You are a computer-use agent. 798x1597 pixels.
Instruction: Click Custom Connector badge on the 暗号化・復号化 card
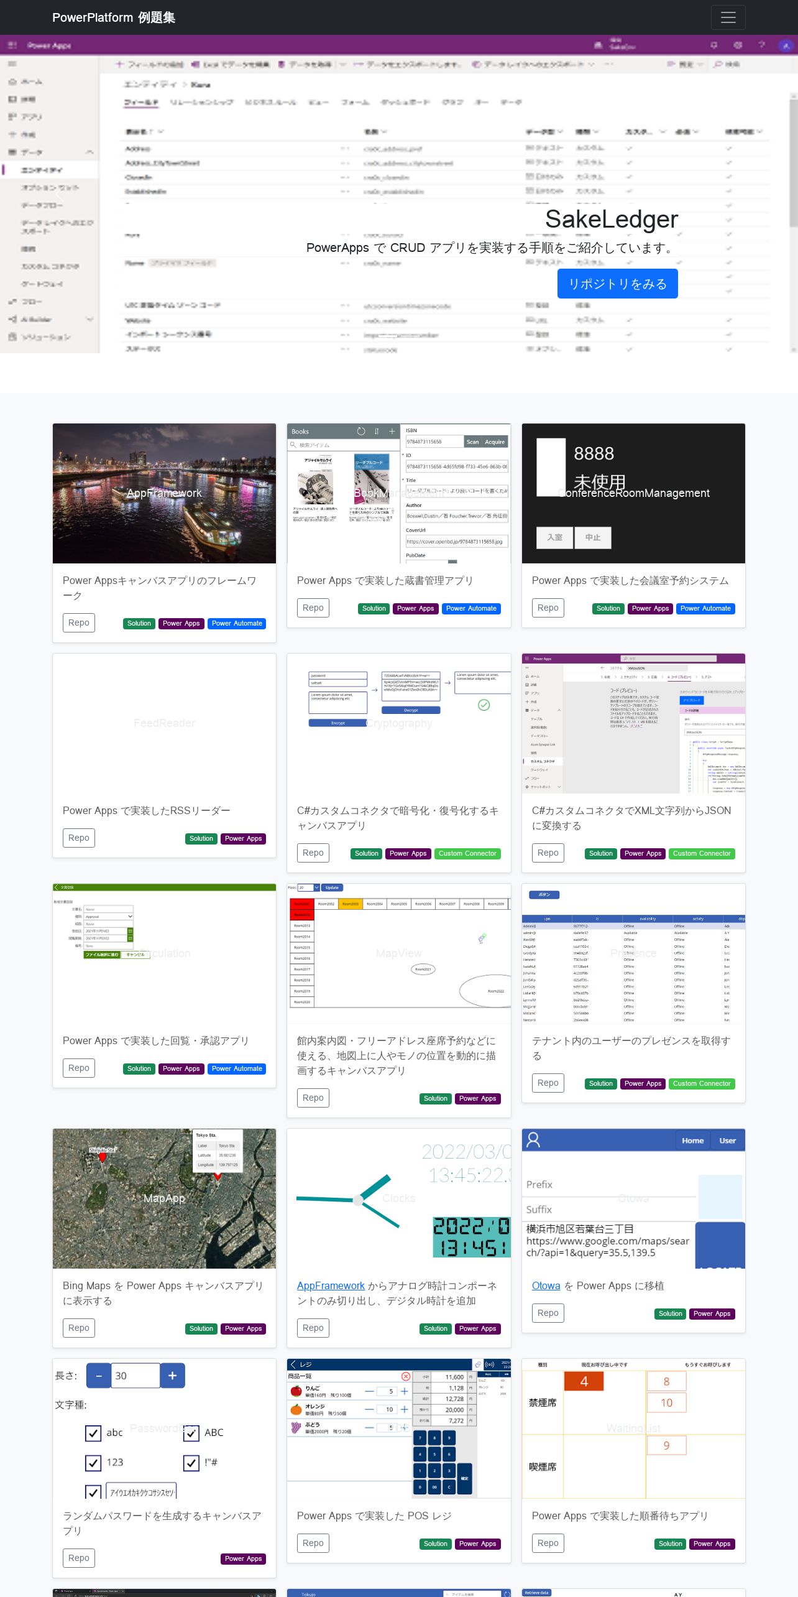(467, 853)
